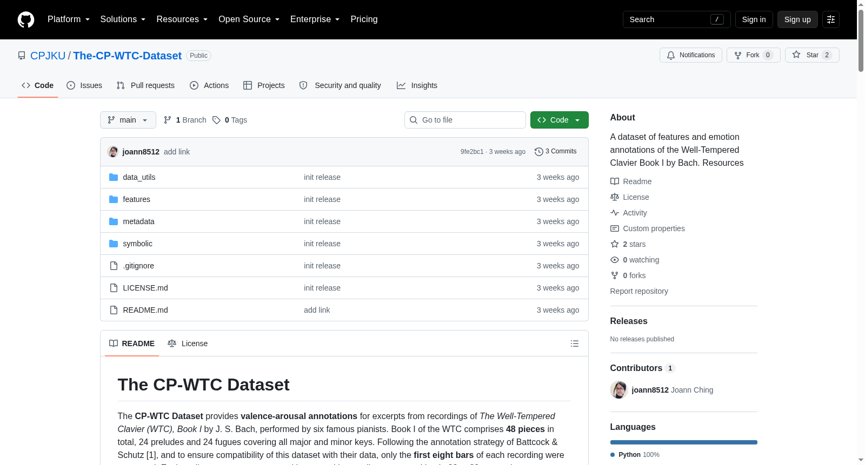Screen dimensions: 865x465
Task: View the 3 Commits history
Action: point(556,152)
